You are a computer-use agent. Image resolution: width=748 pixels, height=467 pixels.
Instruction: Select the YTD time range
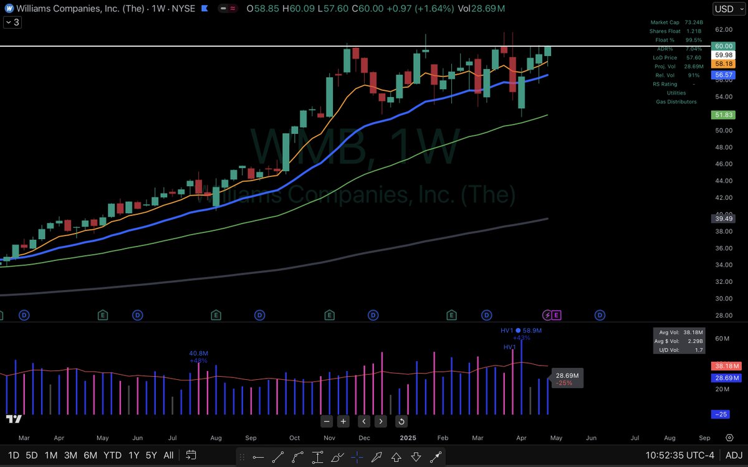click(113, 455)
